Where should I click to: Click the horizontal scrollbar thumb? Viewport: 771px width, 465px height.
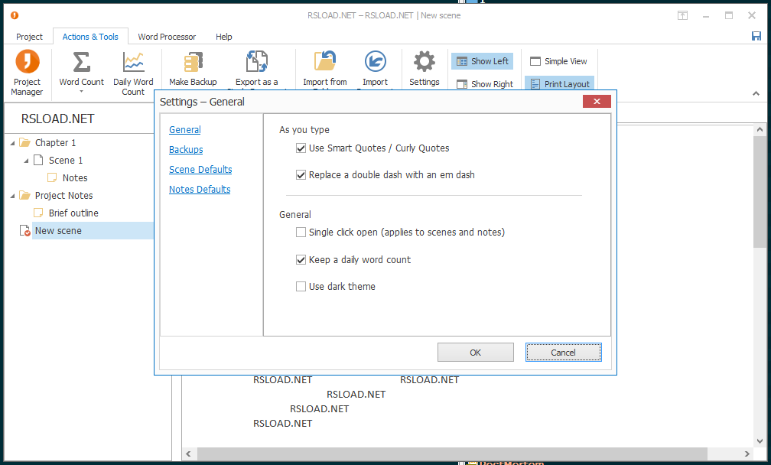point(452,454)
